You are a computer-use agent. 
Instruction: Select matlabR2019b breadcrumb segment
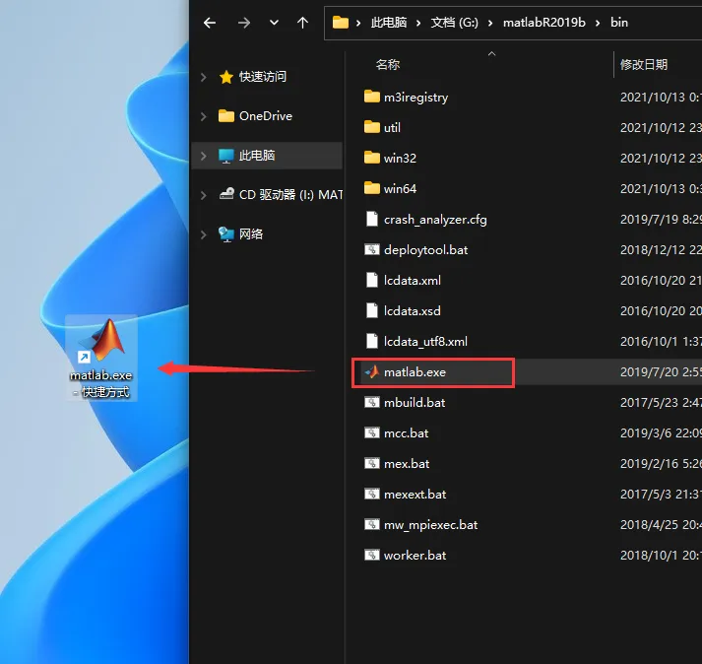click(x=543, y=23)
